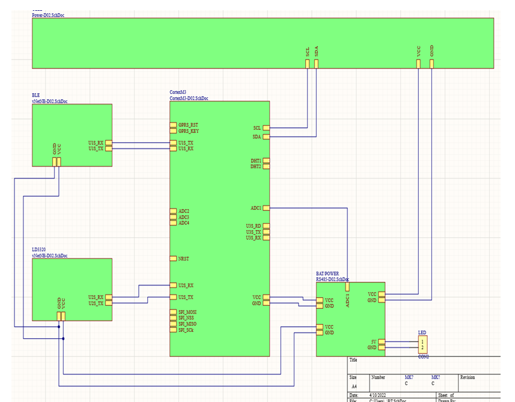Select the SPI_MISO port
Viewport: 515px width, 402px height.
coord(173,323)
